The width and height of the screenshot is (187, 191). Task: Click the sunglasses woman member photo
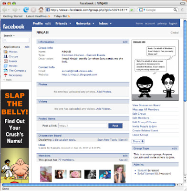coord(120,174)
